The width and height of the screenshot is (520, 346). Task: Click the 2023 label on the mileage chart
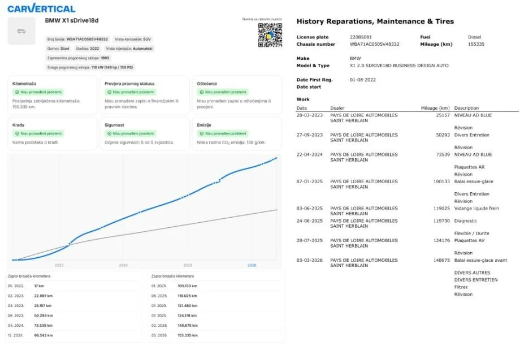pyautogui.click(x=59, y=265)
